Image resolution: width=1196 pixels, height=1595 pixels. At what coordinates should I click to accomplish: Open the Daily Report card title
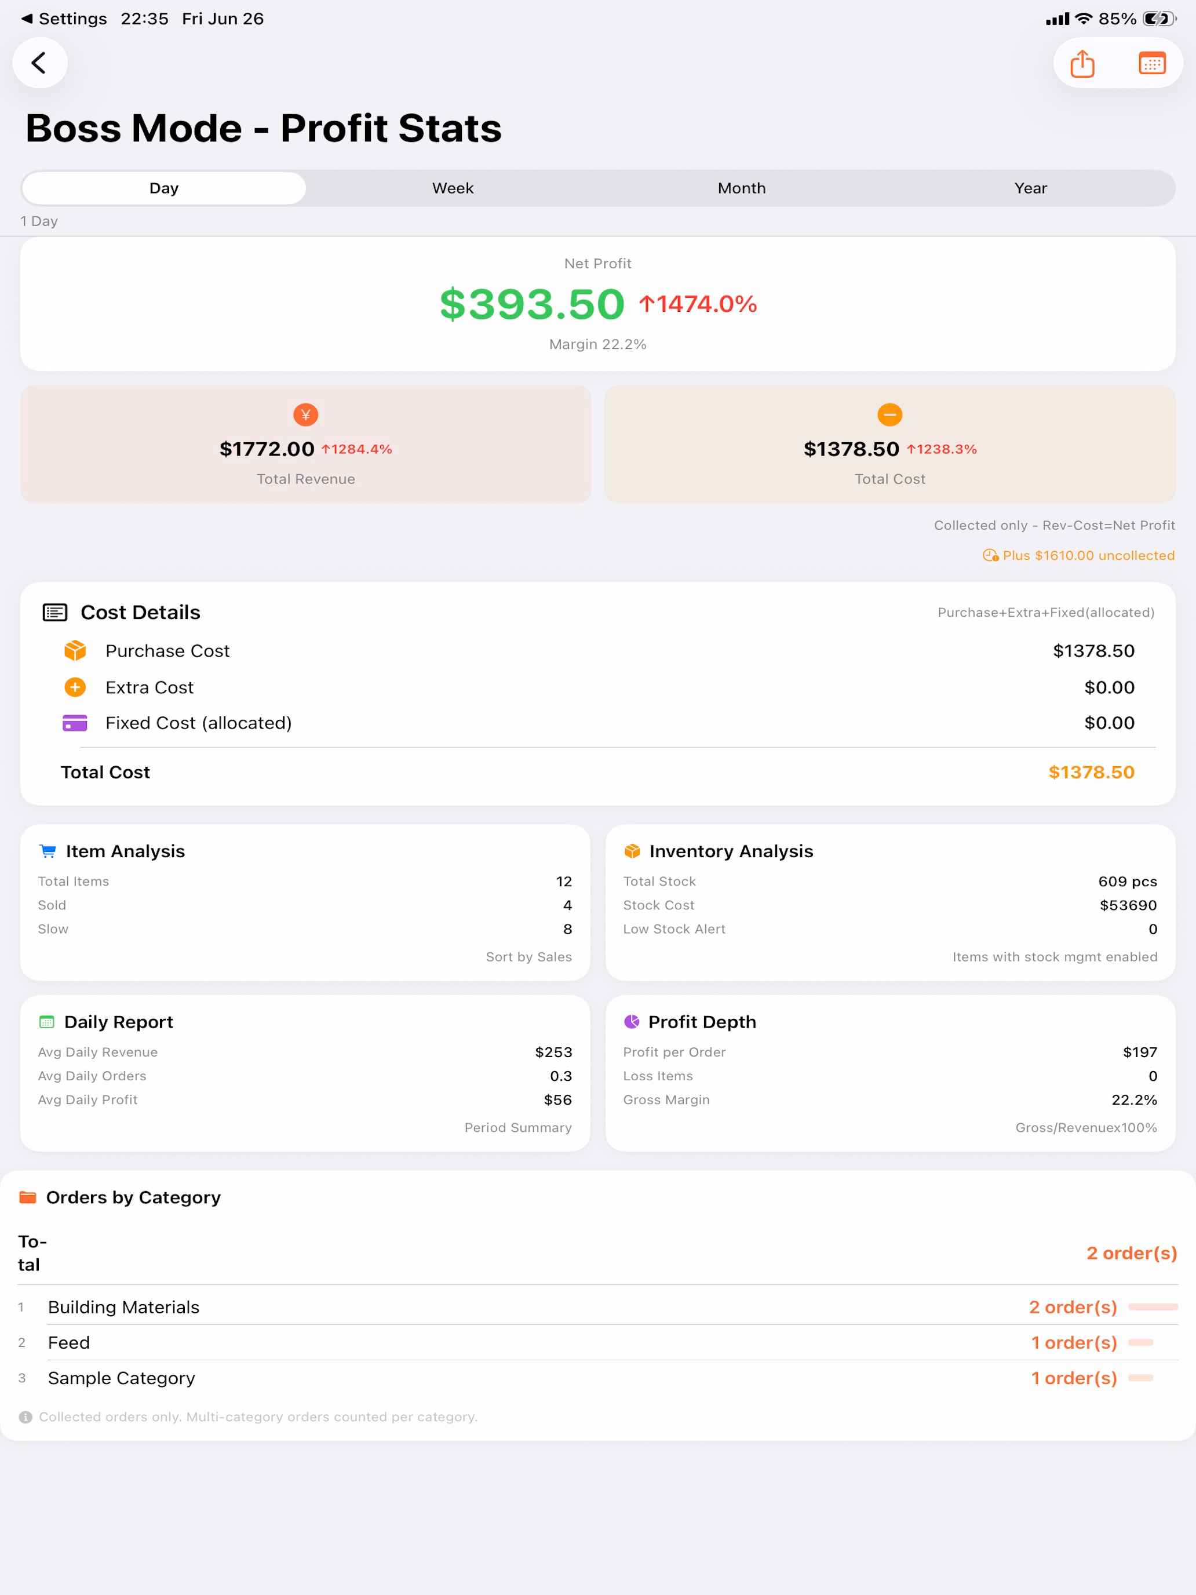(119, 1022)
